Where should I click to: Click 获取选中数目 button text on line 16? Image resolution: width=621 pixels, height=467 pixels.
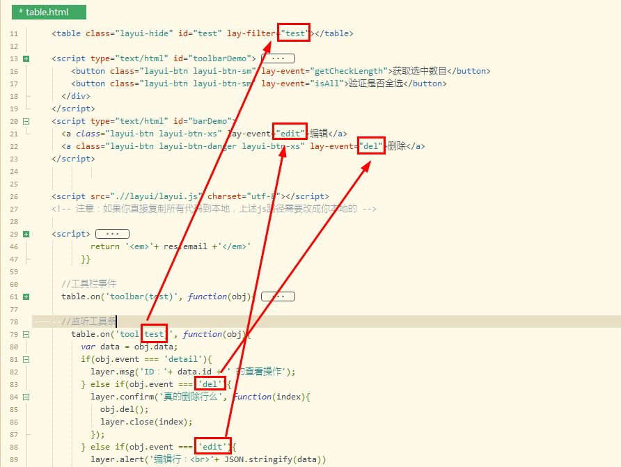[x=419, y=71]
